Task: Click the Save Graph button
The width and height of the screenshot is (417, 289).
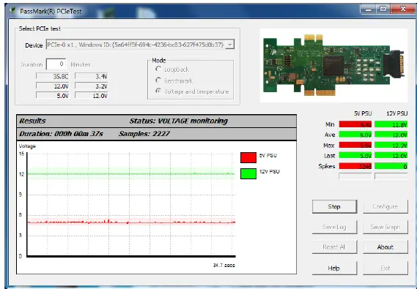Action: pyautogui.click(x=385, y=227)
